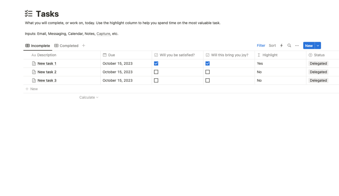Click the page icon beside New task 3

(34, 80)
